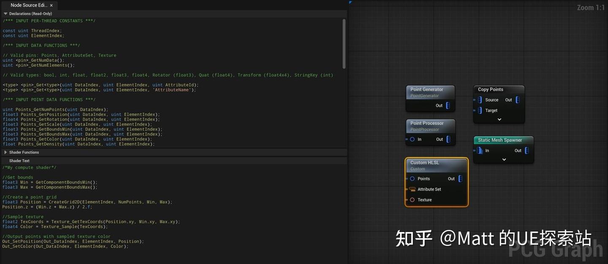Click the 'Out_SetColor' shader line

click(x=65, y=246)
